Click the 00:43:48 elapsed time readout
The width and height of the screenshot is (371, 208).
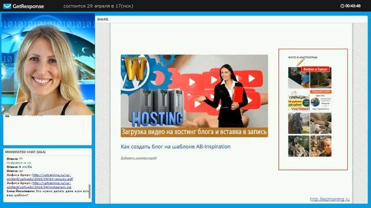pos(353,6)
